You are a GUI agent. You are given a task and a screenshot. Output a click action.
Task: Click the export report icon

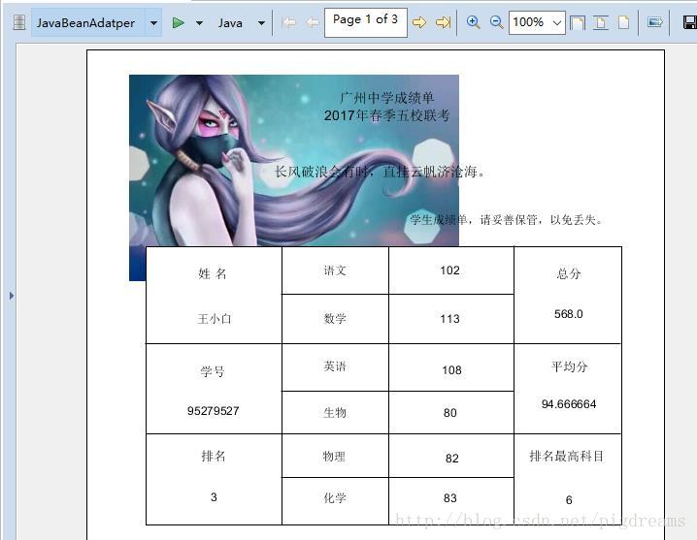[654, 22]
